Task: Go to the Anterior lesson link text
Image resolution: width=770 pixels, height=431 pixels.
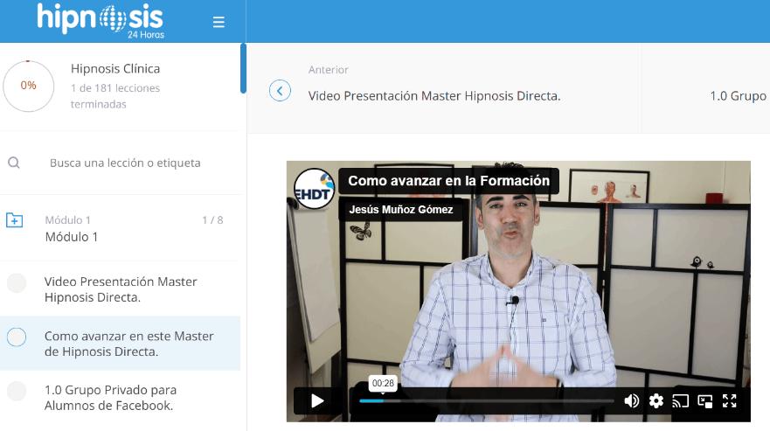Action: 434,95
